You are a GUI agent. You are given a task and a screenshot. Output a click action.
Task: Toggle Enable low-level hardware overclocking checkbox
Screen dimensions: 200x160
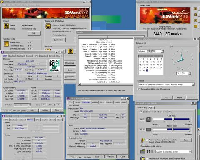[141, 112]
